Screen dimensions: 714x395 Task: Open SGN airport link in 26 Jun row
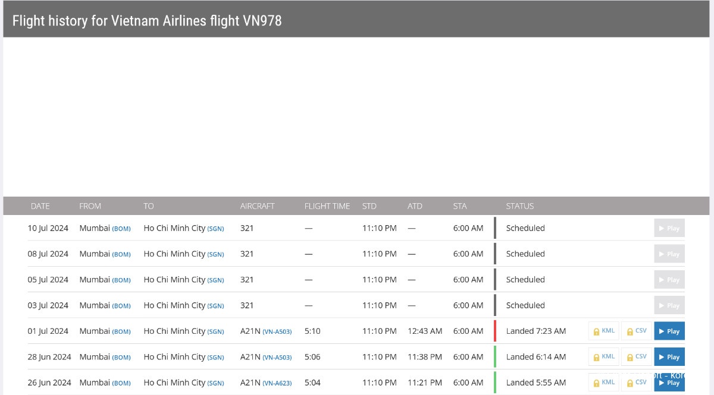tap(215, 383)
